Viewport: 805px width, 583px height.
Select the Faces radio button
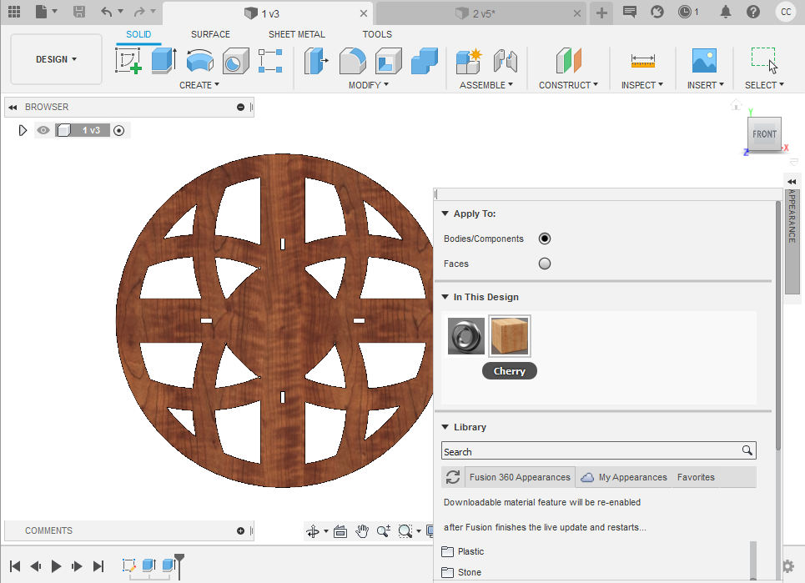(x=545, y=264)
